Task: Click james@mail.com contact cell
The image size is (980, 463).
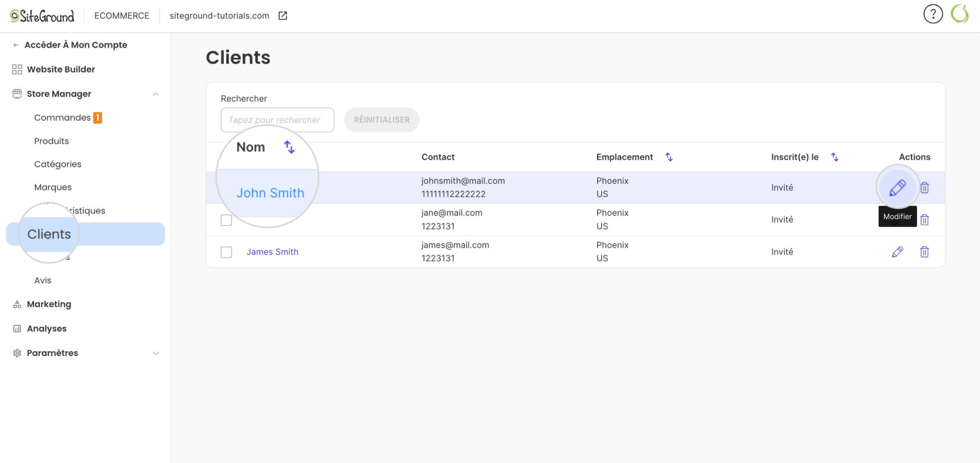Action: pyautogui.click(x=455, y=245)
